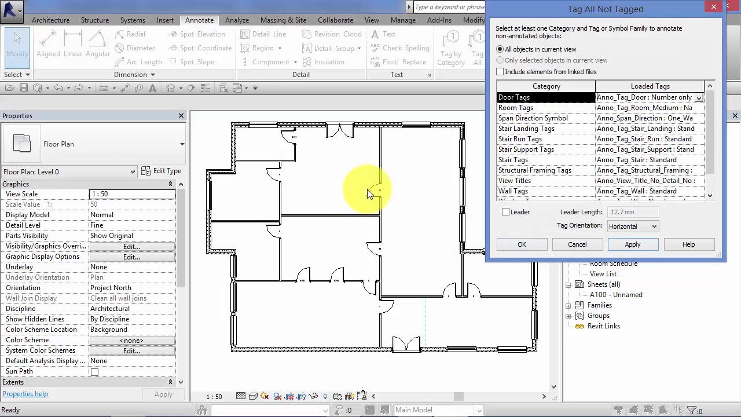
Task: Switch to the Collaborate ribbon tab
Action: click(x=335, y=20)
